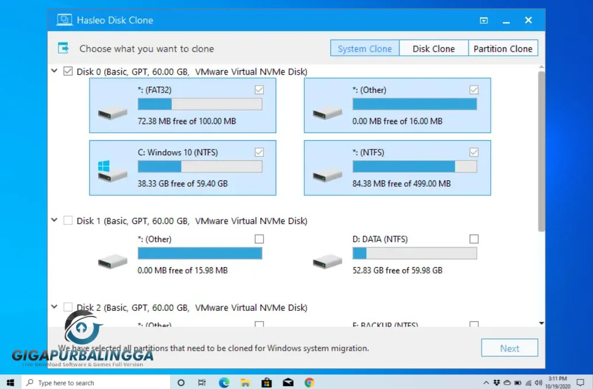593x389 pixels.
Task: Click the Disk 0 header label
Action: [x=192, y=71]
